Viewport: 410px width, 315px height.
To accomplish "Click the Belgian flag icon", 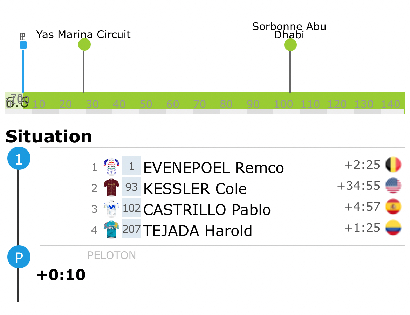I will tap(393, 164).
